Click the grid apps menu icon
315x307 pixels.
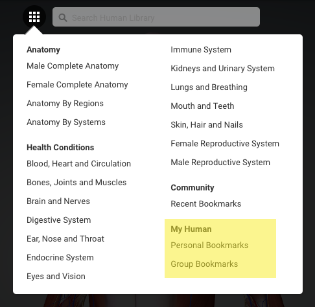(x=34, y=17)
